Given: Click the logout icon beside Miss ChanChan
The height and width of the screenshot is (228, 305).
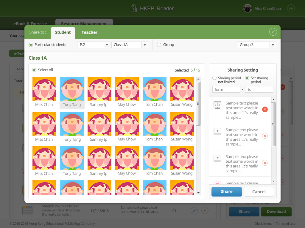Looking at the screenshot, I should (x=291, y=9).
